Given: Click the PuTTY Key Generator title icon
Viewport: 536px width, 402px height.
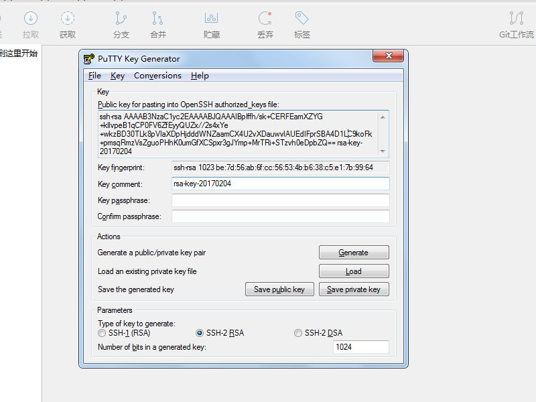Looking at the screenshot, I should 89,59.
